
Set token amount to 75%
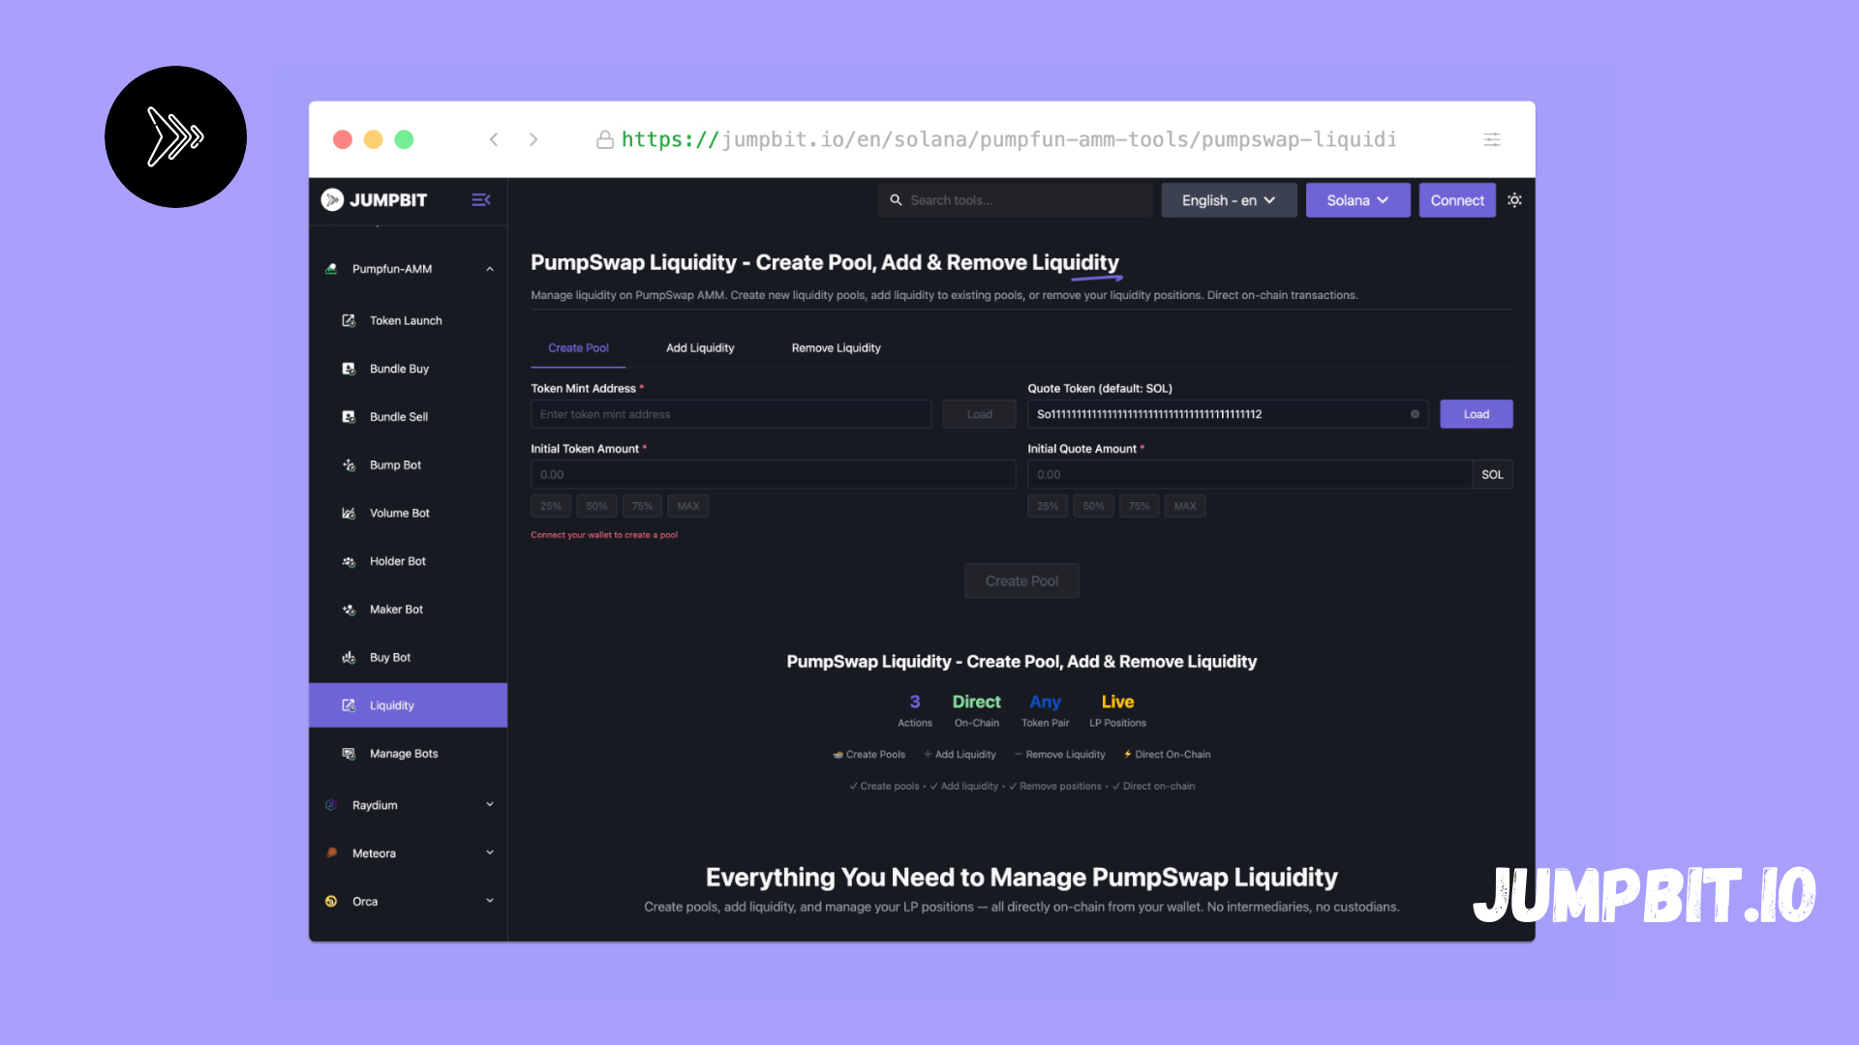pyautogui.click(x=642, y=506)
